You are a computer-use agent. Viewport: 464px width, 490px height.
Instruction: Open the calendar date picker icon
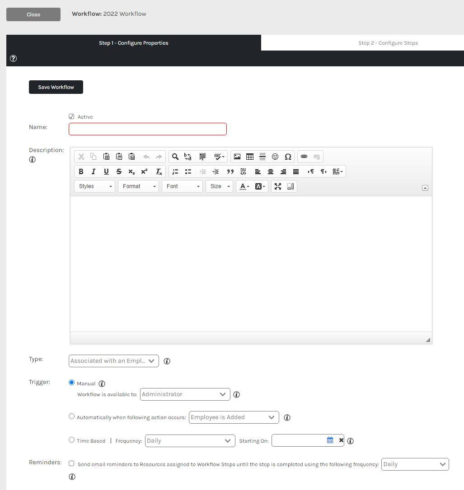point(330,440)
